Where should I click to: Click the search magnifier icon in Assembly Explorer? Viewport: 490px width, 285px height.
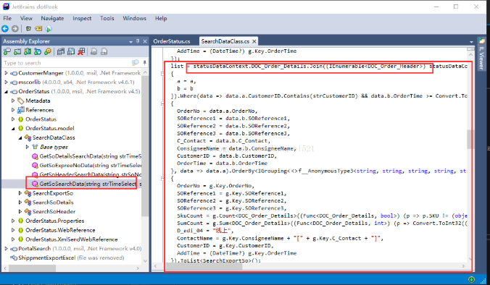click(x=135, y=63)
